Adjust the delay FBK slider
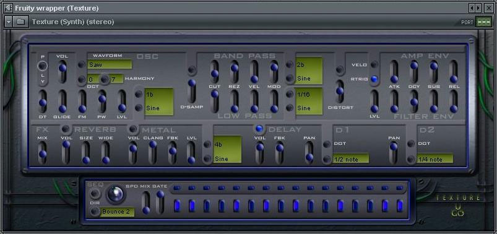Viewport: 497px width, 234px height. [x=280, y=153]
